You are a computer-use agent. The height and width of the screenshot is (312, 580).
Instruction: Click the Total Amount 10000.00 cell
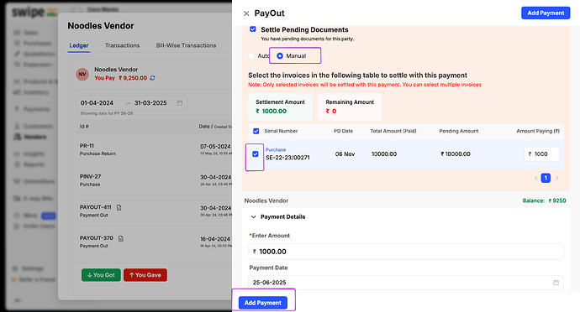[x=384, y=154]
